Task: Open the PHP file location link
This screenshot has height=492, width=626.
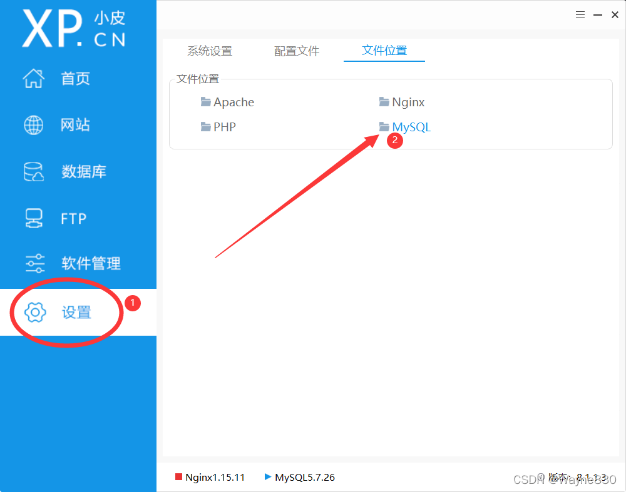Action: pos(225,127)
